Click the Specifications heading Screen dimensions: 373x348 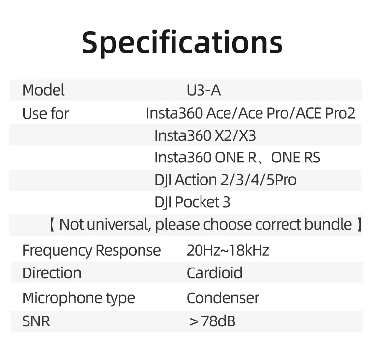(x=182, y=44)
